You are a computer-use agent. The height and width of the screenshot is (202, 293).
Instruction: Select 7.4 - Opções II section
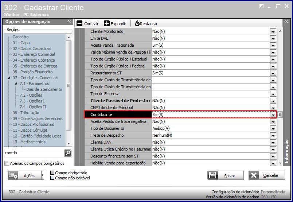[x=33, y=107]
